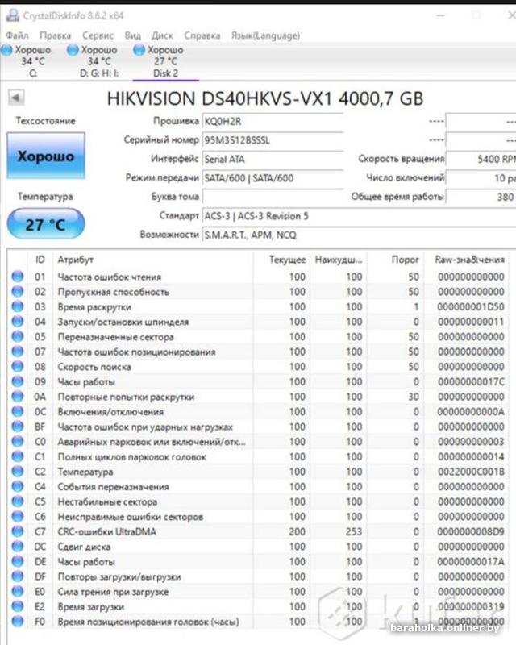
Task: Open the Диск menu
Action: point(162,35)
